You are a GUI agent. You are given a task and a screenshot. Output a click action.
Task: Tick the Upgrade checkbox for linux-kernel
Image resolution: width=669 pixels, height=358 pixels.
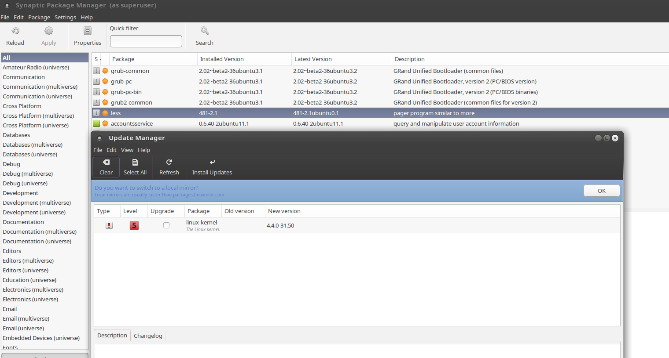[166, 225]
